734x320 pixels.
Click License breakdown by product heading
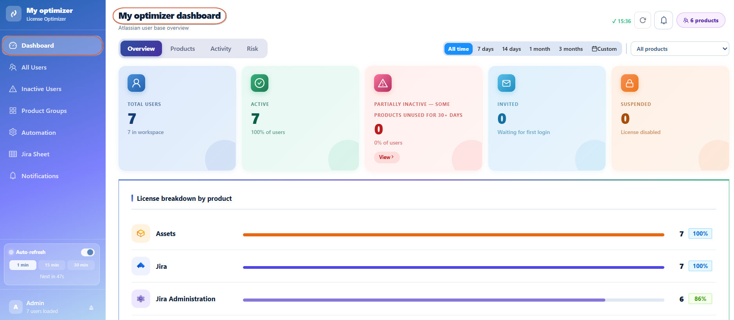184,198
